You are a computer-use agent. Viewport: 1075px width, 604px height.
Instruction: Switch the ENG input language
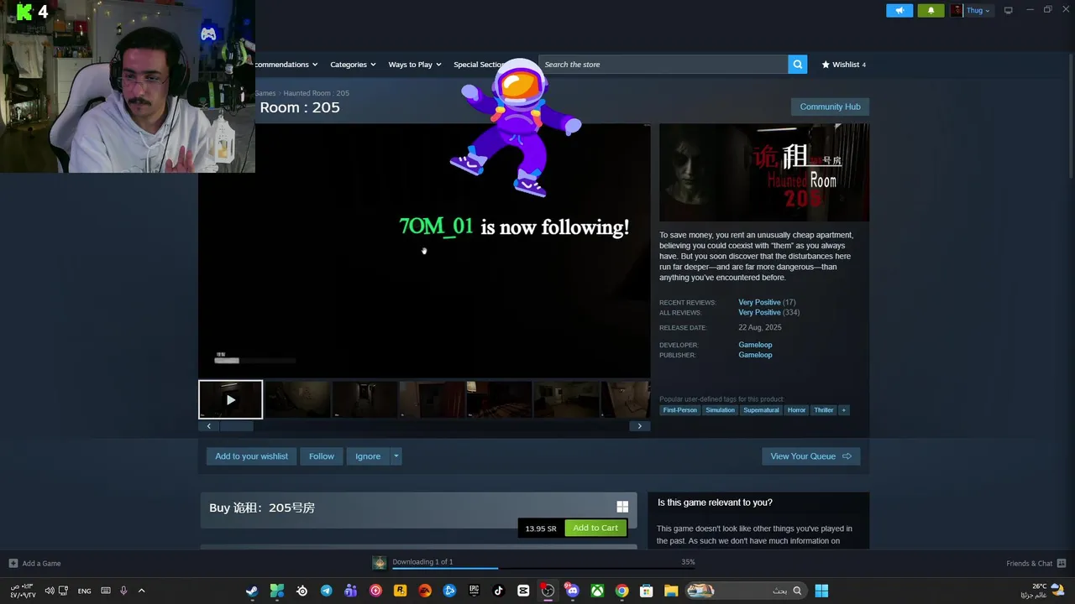pyautogui.click(x=84, y=591)
